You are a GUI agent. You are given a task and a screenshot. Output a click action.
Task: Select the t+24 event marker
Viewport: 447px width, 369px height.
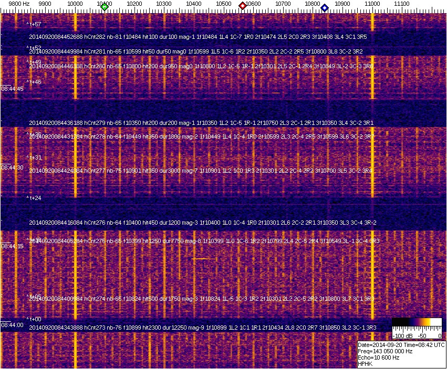tap(34, 198)
